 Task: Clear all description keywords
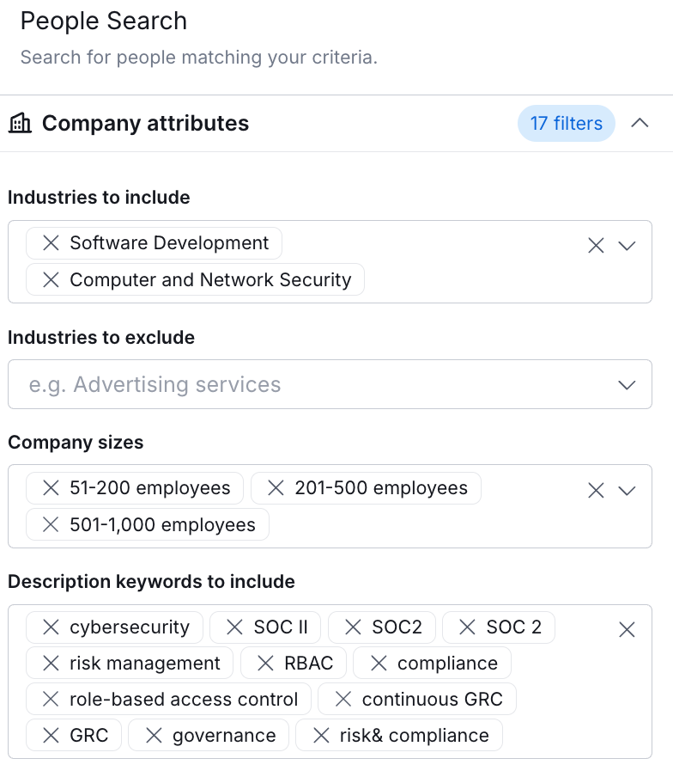point(627,630)
